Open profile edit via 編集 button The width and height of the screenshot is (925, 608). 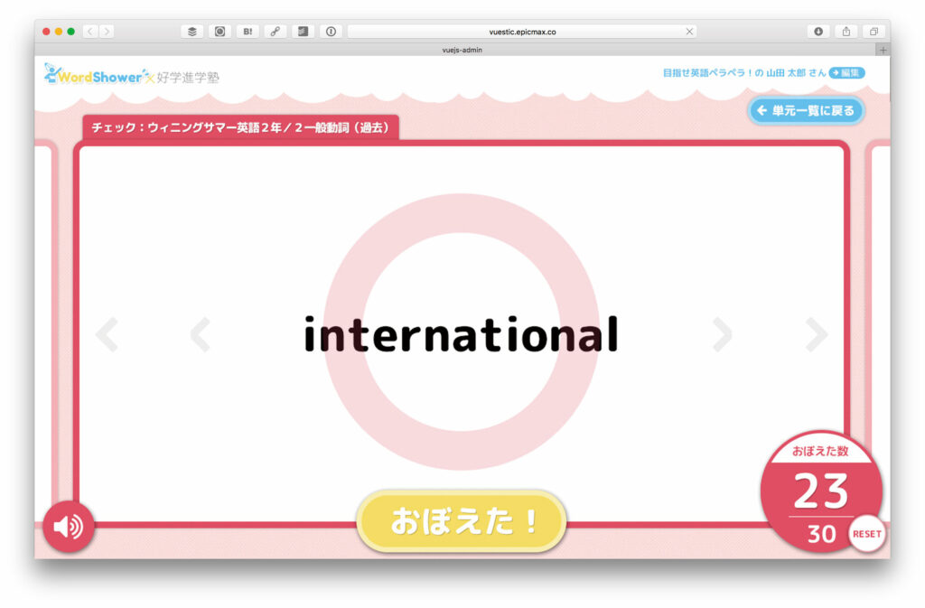click(847, 72)
